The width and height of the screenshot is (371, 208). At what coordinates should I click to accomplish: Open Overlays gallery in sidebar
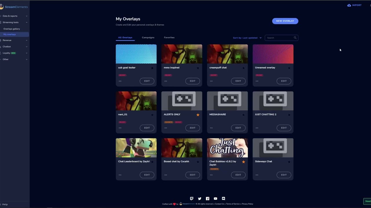click(x=12, y=29)
